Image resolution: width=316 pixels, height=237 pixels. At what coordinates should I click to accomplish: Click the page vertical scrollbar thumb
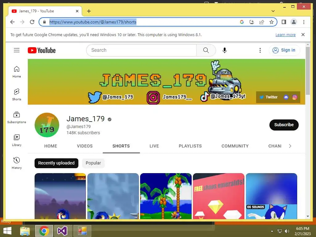click(308, 71)
